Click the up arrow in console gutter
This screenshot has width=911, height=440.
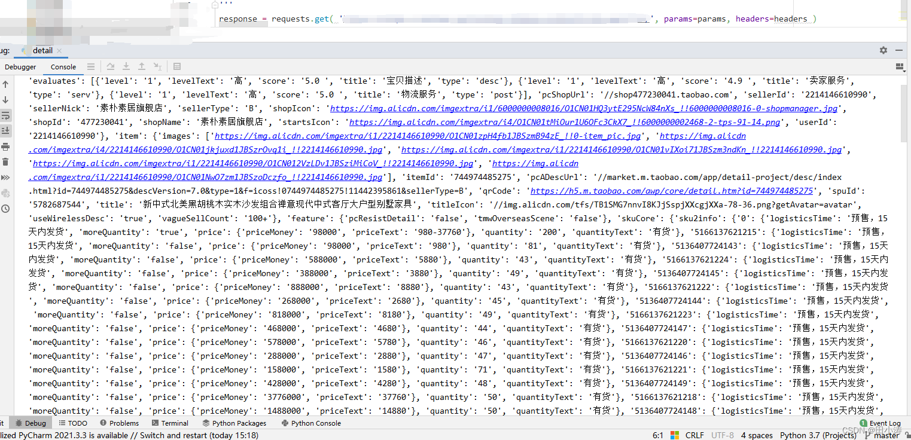[5, 84]
